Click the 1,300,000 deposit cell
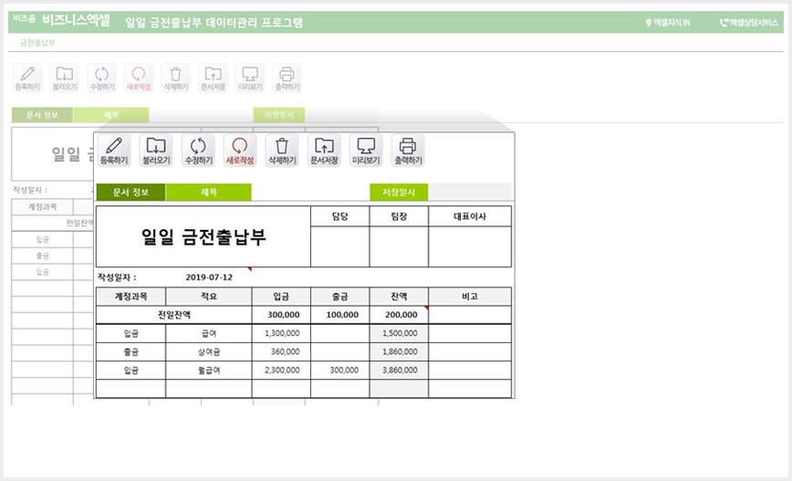Screen dimensions: 792x481 [281, 333]
